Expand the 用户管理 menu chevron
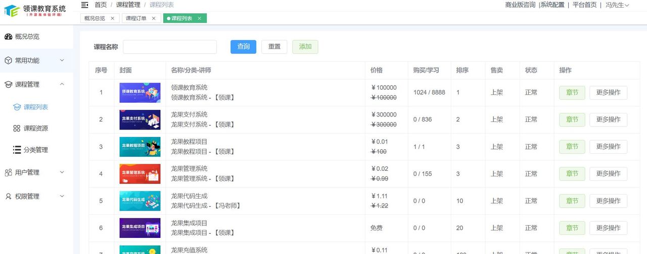Viewport: 647px width, 254px height. coord(62,172)
